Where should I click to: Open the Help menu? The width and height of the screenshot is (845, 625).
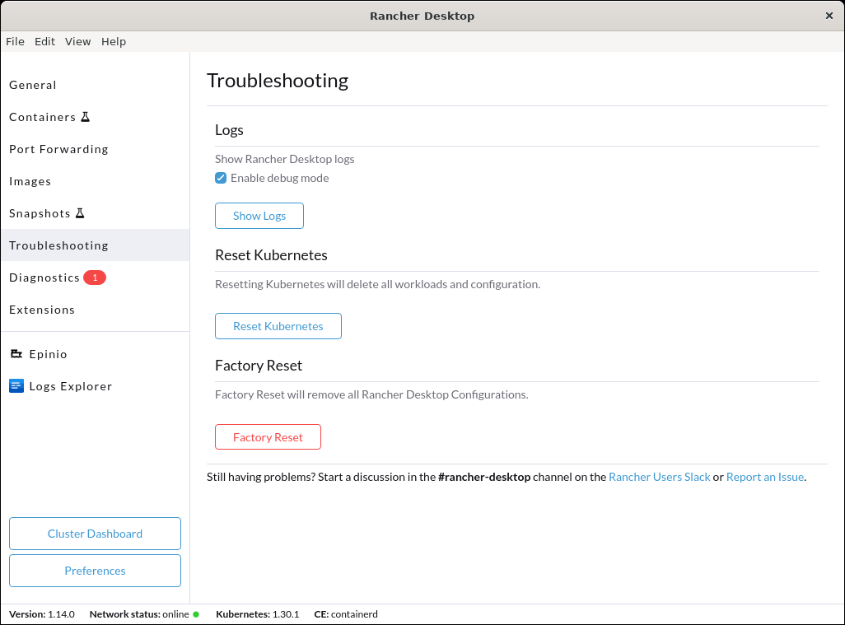113,41
